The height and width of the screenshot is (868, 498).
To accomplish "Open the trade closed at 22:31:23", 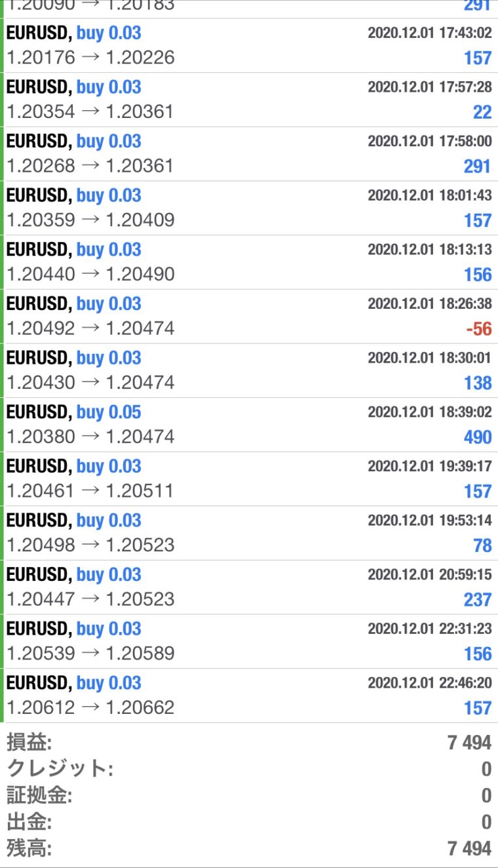I will point(249,642).
